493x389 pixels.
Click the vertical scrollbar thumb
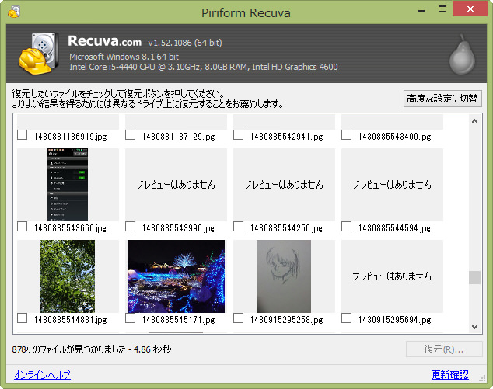pos(475,277)
